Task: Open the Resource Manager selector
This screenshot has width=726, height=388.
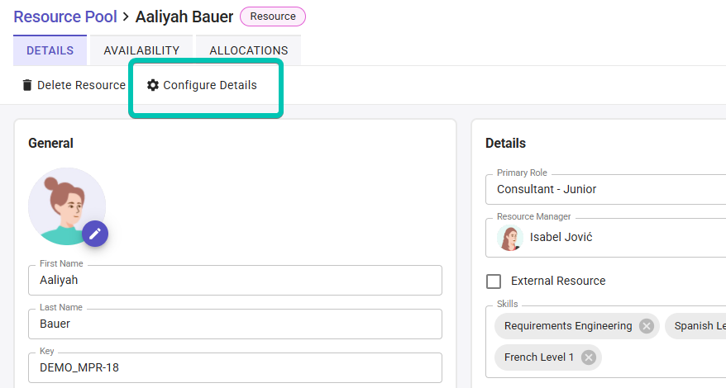Action: pos(605,238)
